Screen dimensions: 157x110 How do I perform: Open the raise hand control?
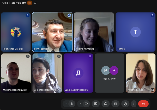click(125, 104)
